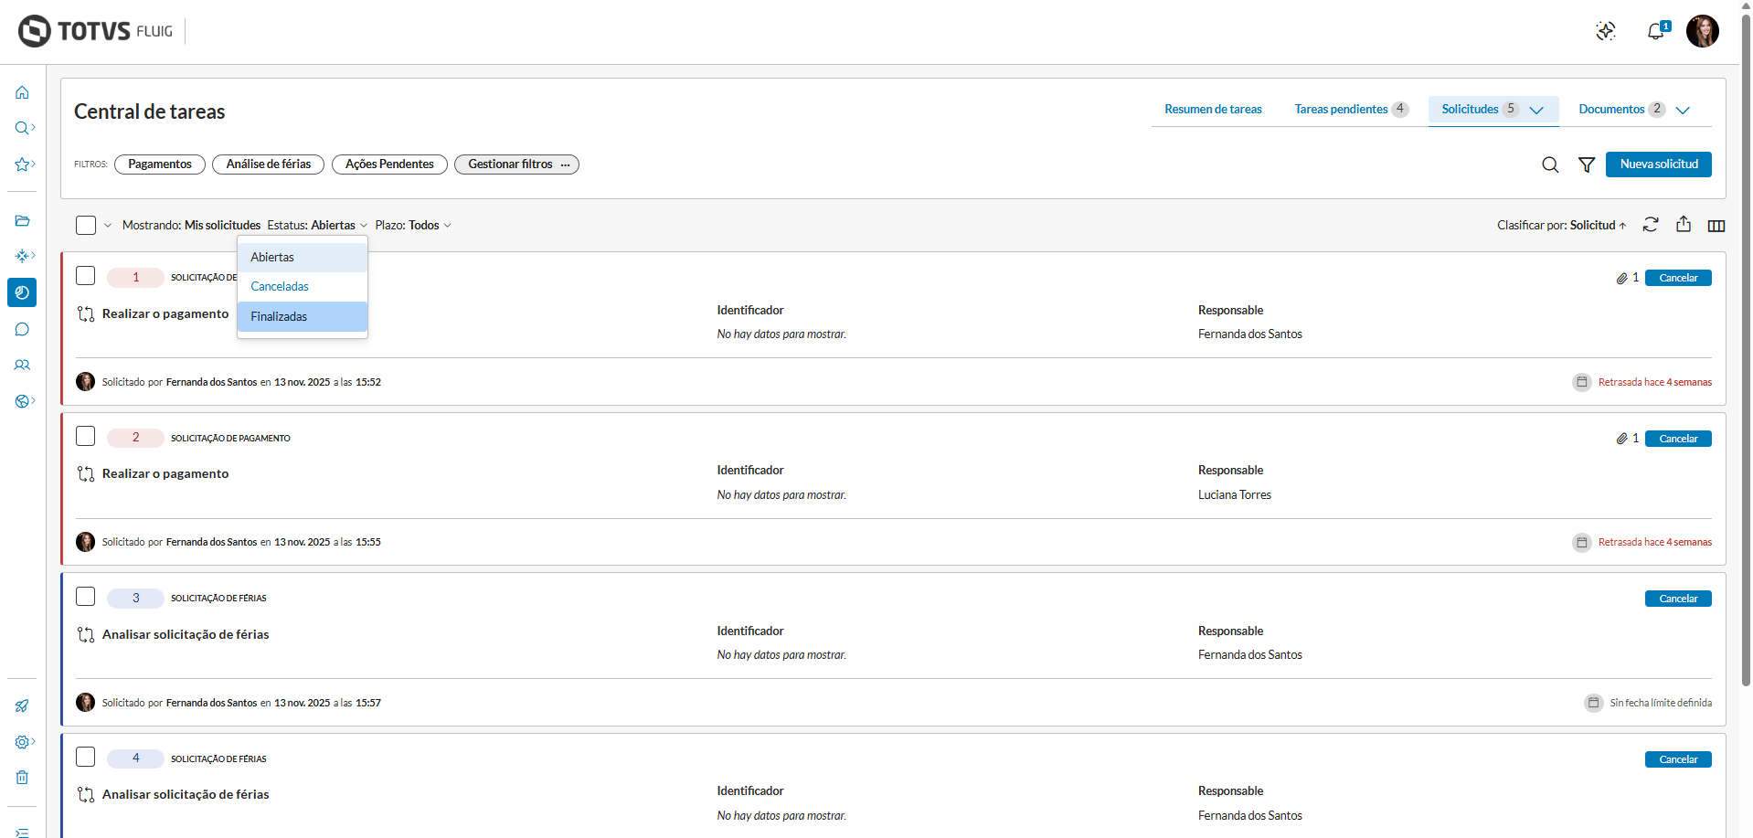Go to home via sidebar icon
Image resolution: width=1753 pixels, height=838 pixels.
(x=22, y=92)
